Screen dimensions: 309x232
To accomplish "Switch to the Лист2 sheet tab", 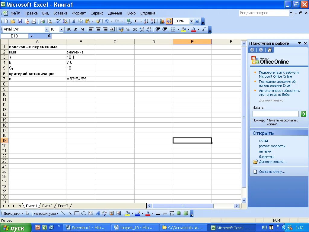I will pyautogui.click(x=47, y=206).
